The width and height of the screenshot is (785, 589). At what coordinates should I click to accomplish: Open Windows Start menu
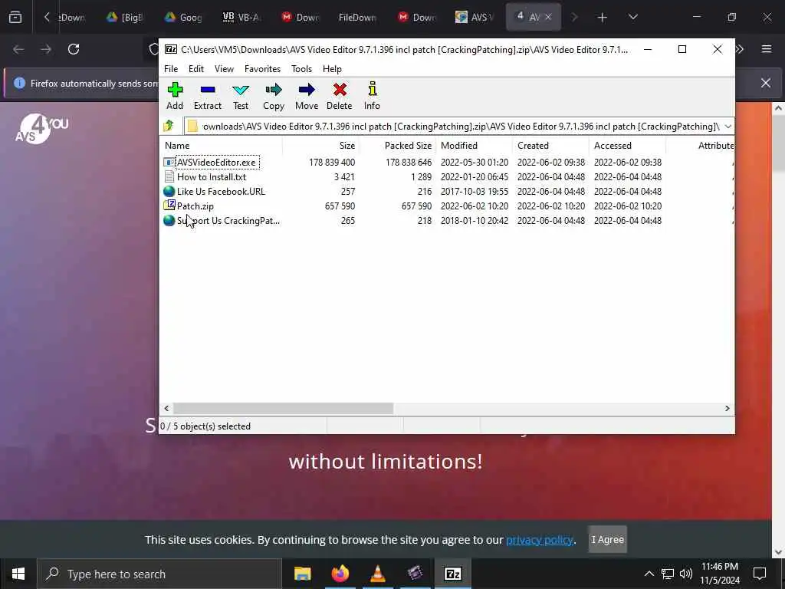click(18, 574)
